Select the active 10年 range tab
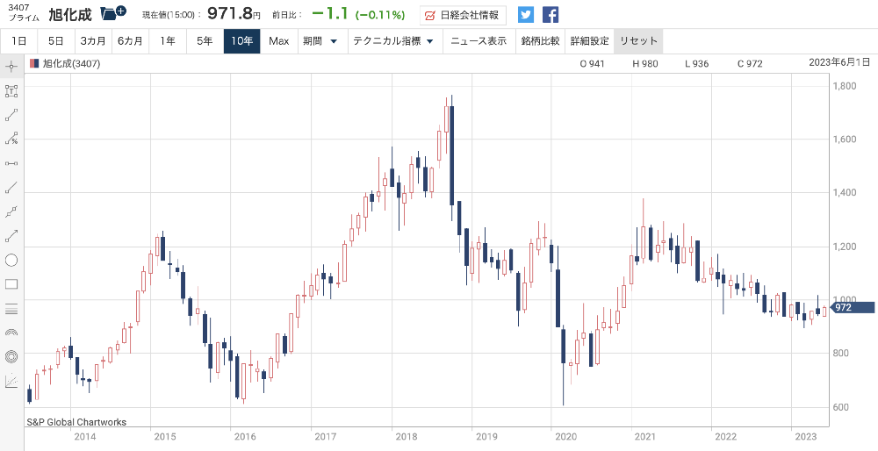This screenshot has height=451, width=878. click(242, 41)
